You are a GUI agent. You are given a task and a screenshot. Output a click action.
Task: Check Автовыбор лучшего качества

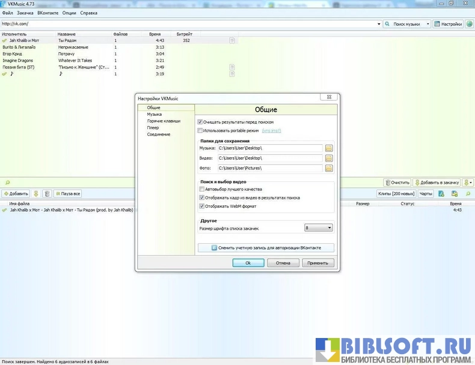(202, 189)
